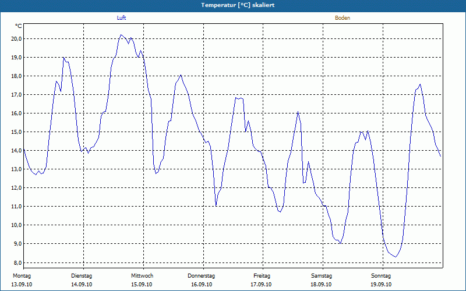
Task: Click the 10,0 y-axis value
Action: tap(16, 225)
